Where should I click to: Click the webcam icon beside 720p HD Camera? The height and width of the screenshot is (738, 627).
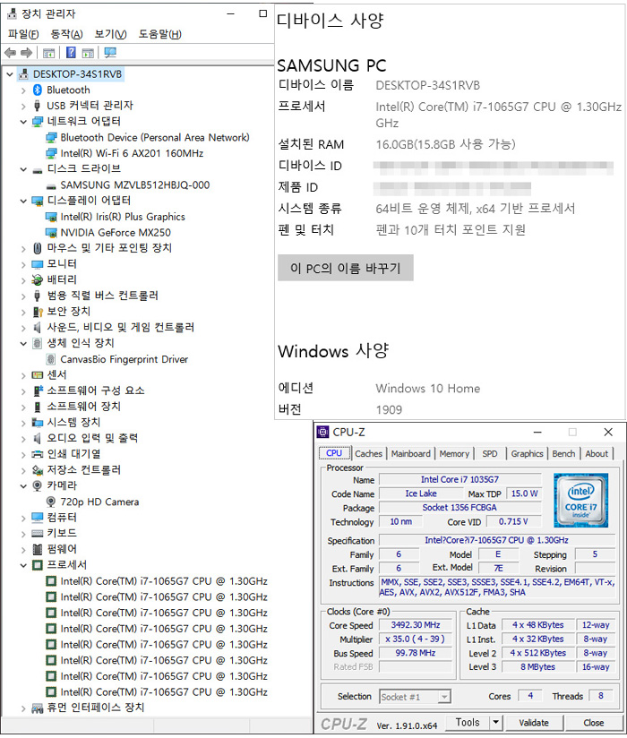(x=51, y=502)
